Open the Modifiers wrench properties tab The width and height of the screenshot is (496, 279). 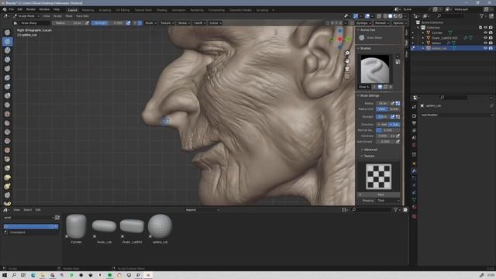pos(414,170)
